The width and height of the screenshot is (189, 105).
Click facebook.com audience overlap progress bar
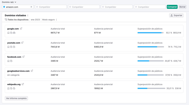[x=150, y=61]
